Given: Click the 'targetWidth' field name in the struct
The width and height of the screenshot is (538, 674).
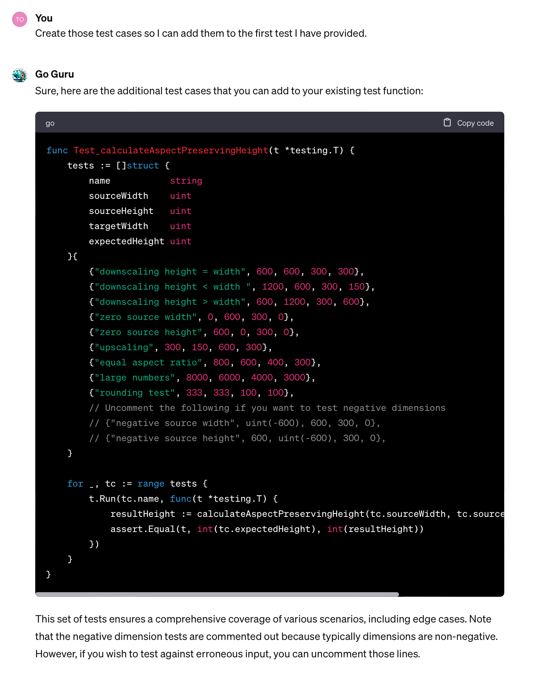Looking at the screenshot, I should (x=119, y=226).
